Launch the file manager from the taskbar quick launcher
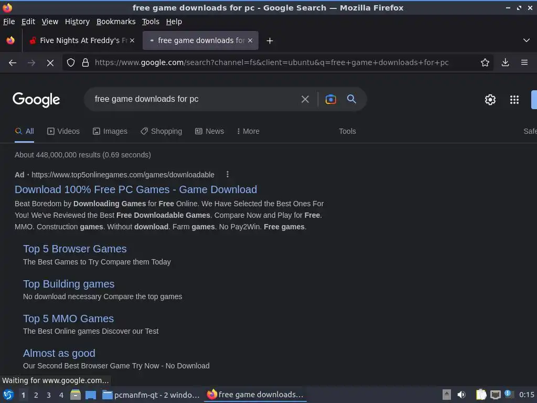Screen dimensions: 537x403 pos(76,395)
